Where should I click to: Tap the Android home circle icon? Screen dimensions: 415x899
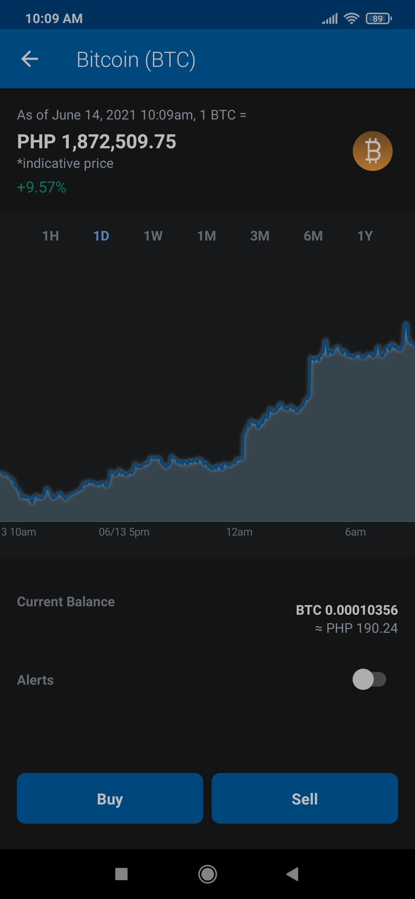click(207, 874)
